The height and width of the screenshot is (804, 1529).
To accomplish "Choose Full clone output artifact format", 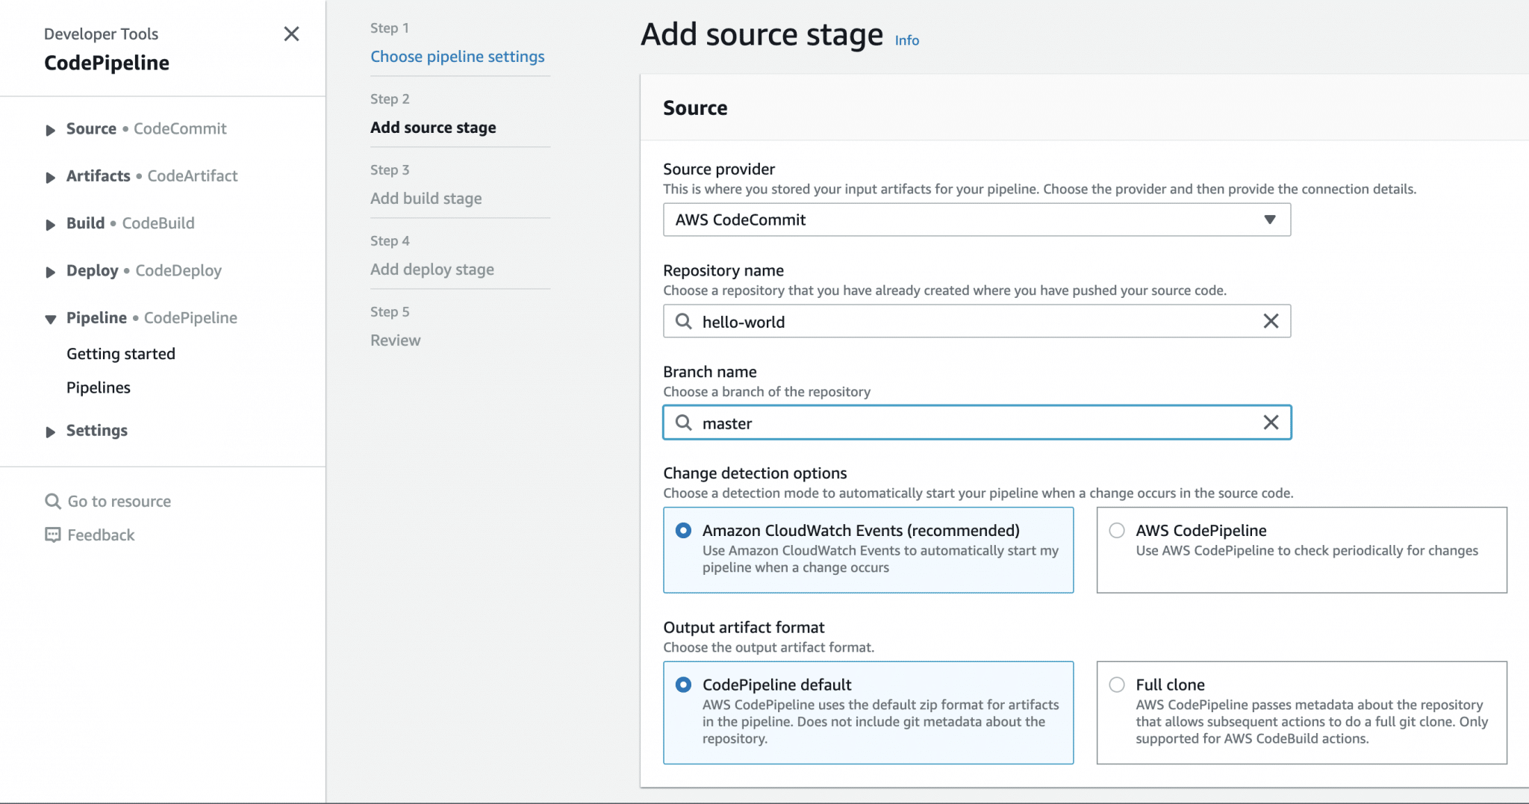I will click(x=1117, y=685).
